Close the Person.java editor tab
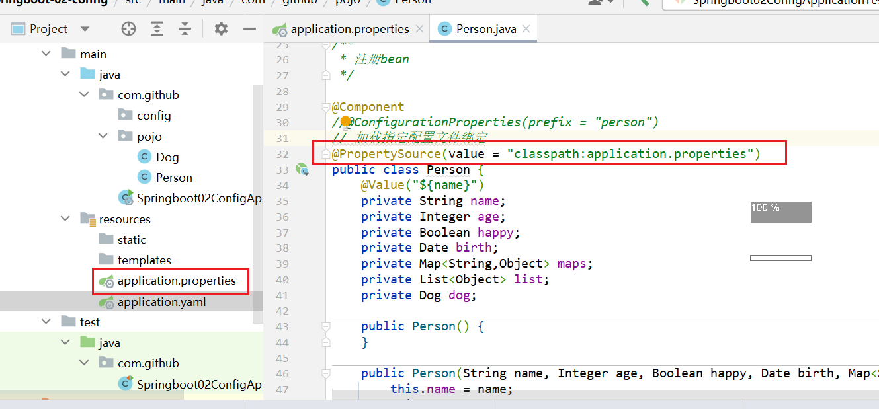Image resolution: width=879 pixels, height=409 pixels. tap(526, 29)
